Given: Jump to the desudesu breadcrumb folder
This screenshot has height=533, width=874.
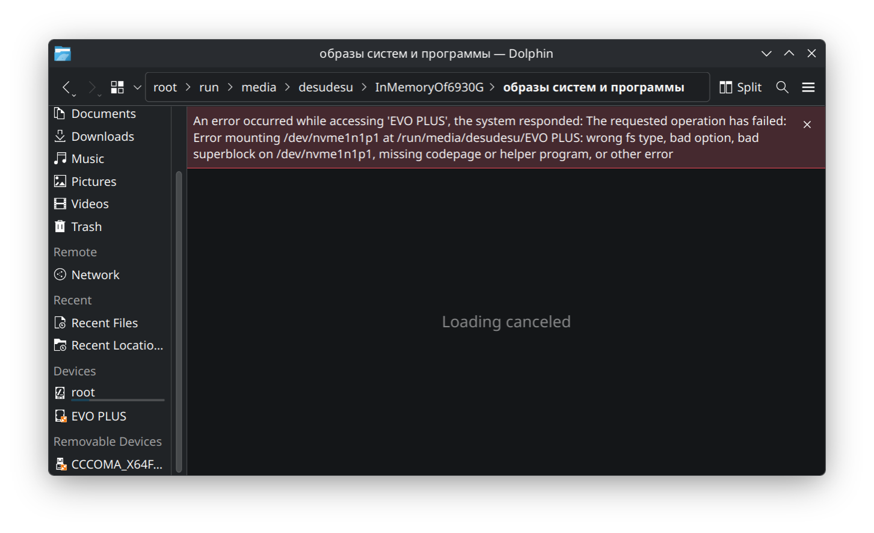Looking at the screenshot, I should pos(325,87).
